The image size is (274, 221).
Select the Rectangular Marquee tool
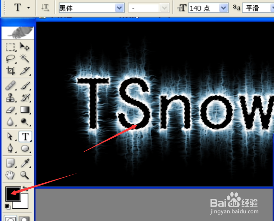click(x=10, y=47)
